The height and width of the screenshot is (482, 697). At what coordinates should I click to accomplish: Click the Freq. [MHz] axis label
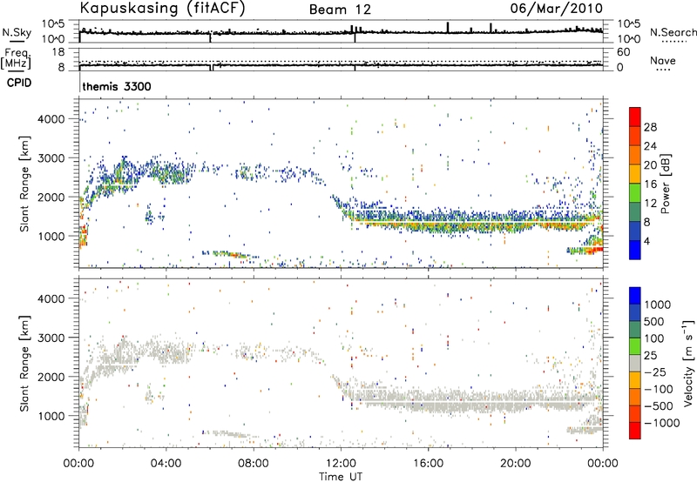(17, 58)
